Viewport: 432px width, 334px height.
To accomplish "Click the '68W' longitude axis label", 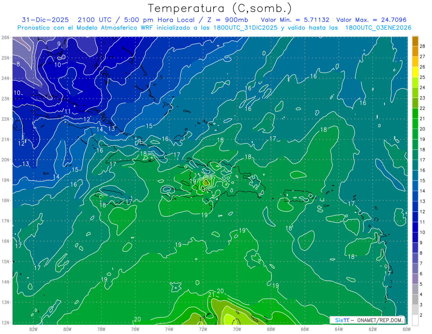I will click(271, 329).
